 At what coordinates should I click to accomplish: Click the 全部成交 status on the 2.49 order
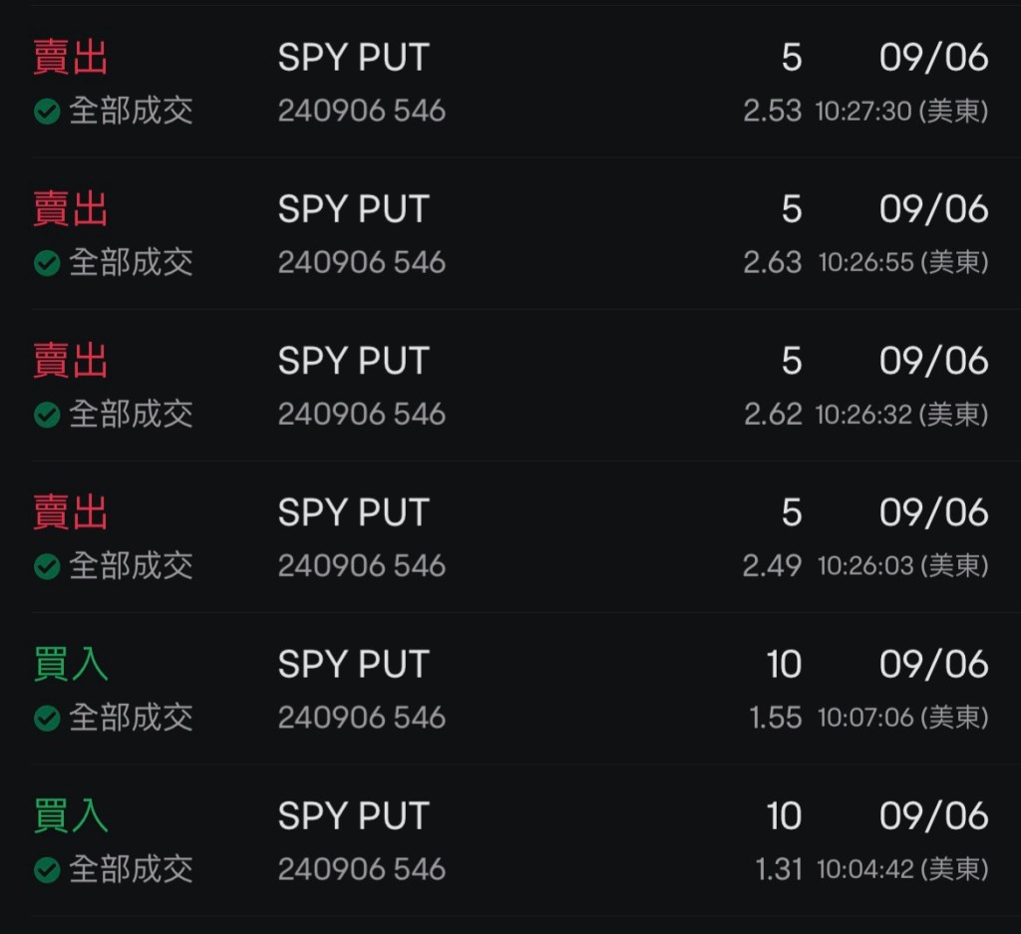[131, 566]
